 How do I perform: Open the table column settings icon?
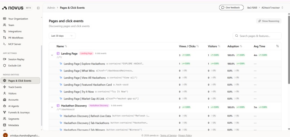point(277,46)
